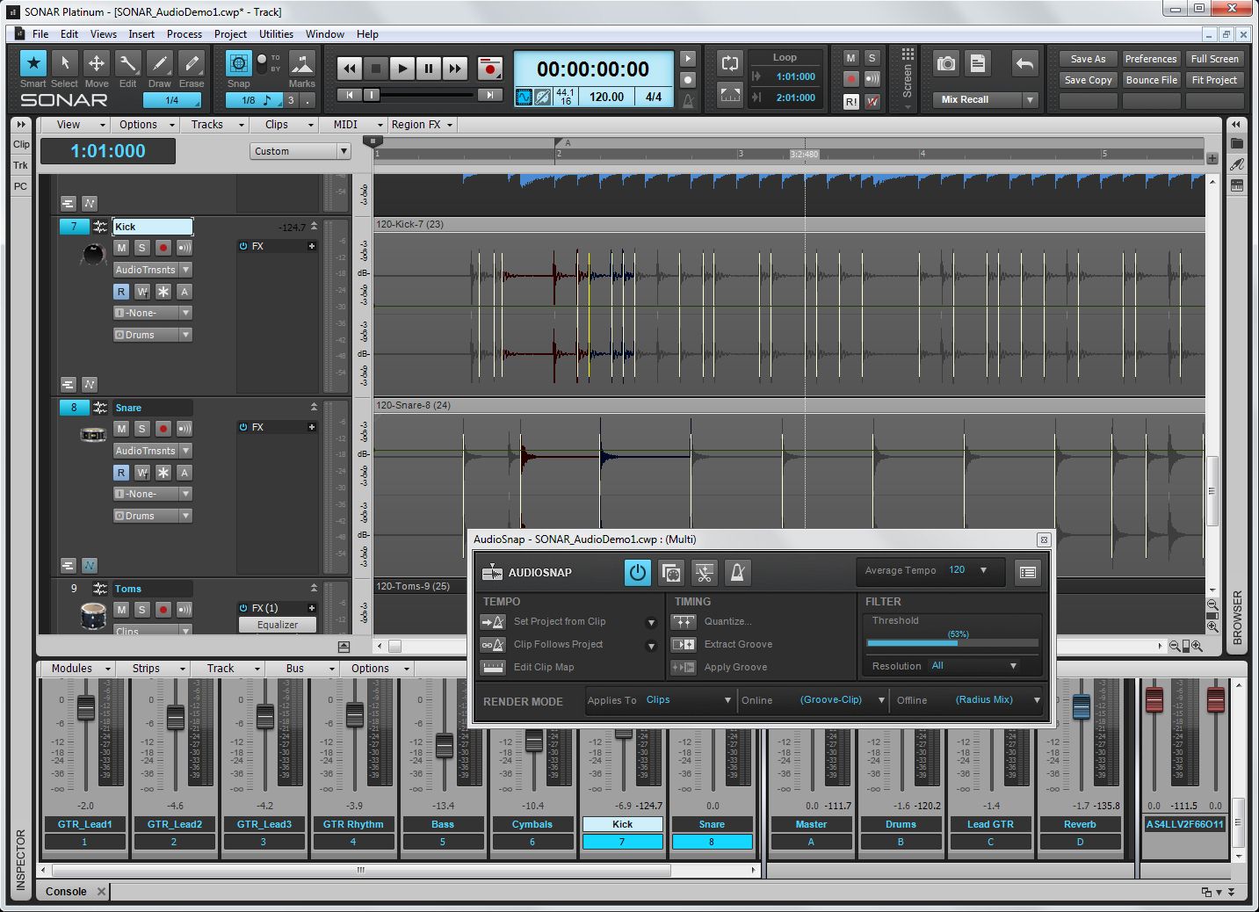Select the Erase tool

(x=191, y=63)
